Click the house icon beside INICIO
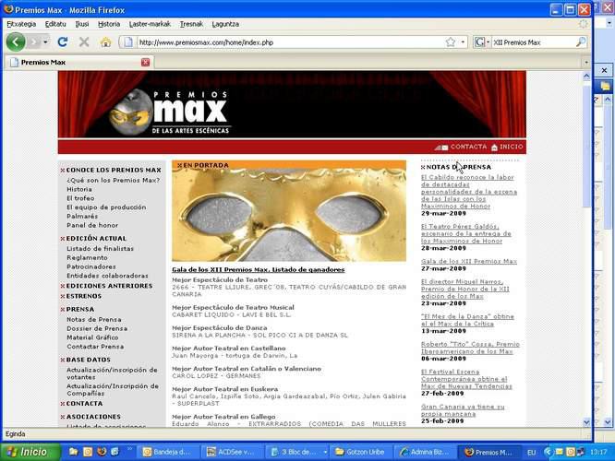Viewport: 615px width, 461px height. (494, 148)
